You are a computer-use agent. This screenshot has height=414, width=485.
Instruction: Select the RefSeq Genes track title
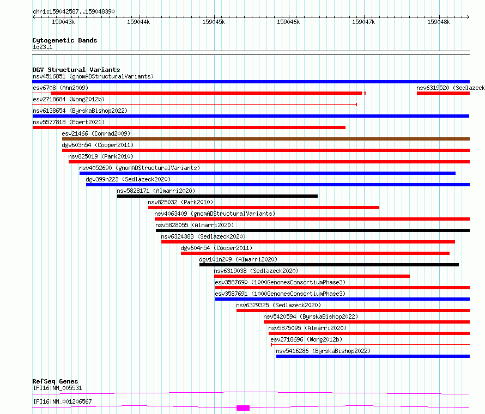pos(56,381)
